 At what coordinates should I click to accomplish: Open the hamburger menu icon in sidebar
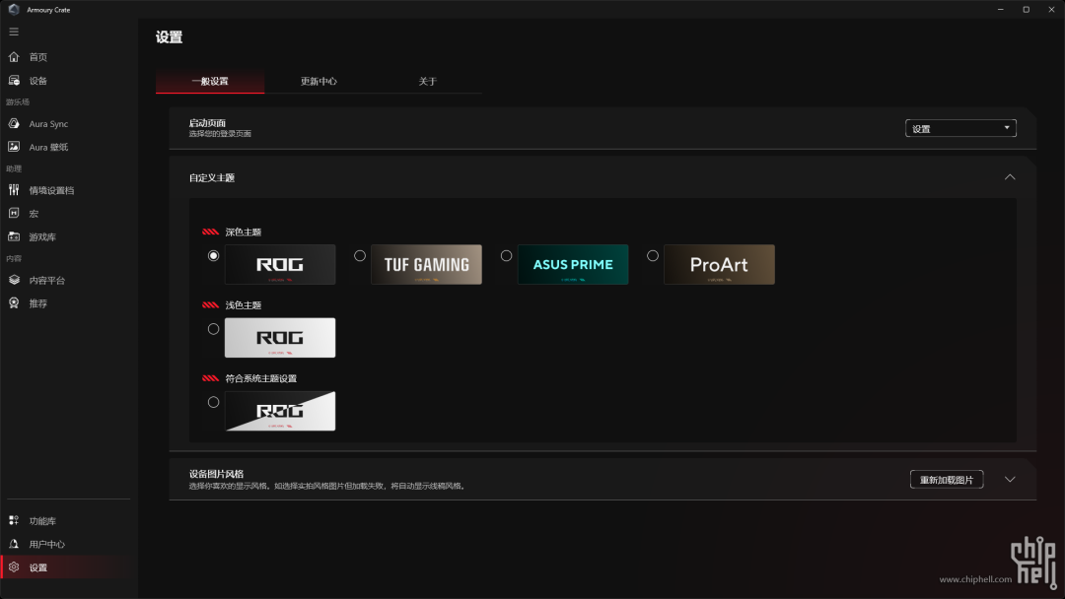point(14,32)
